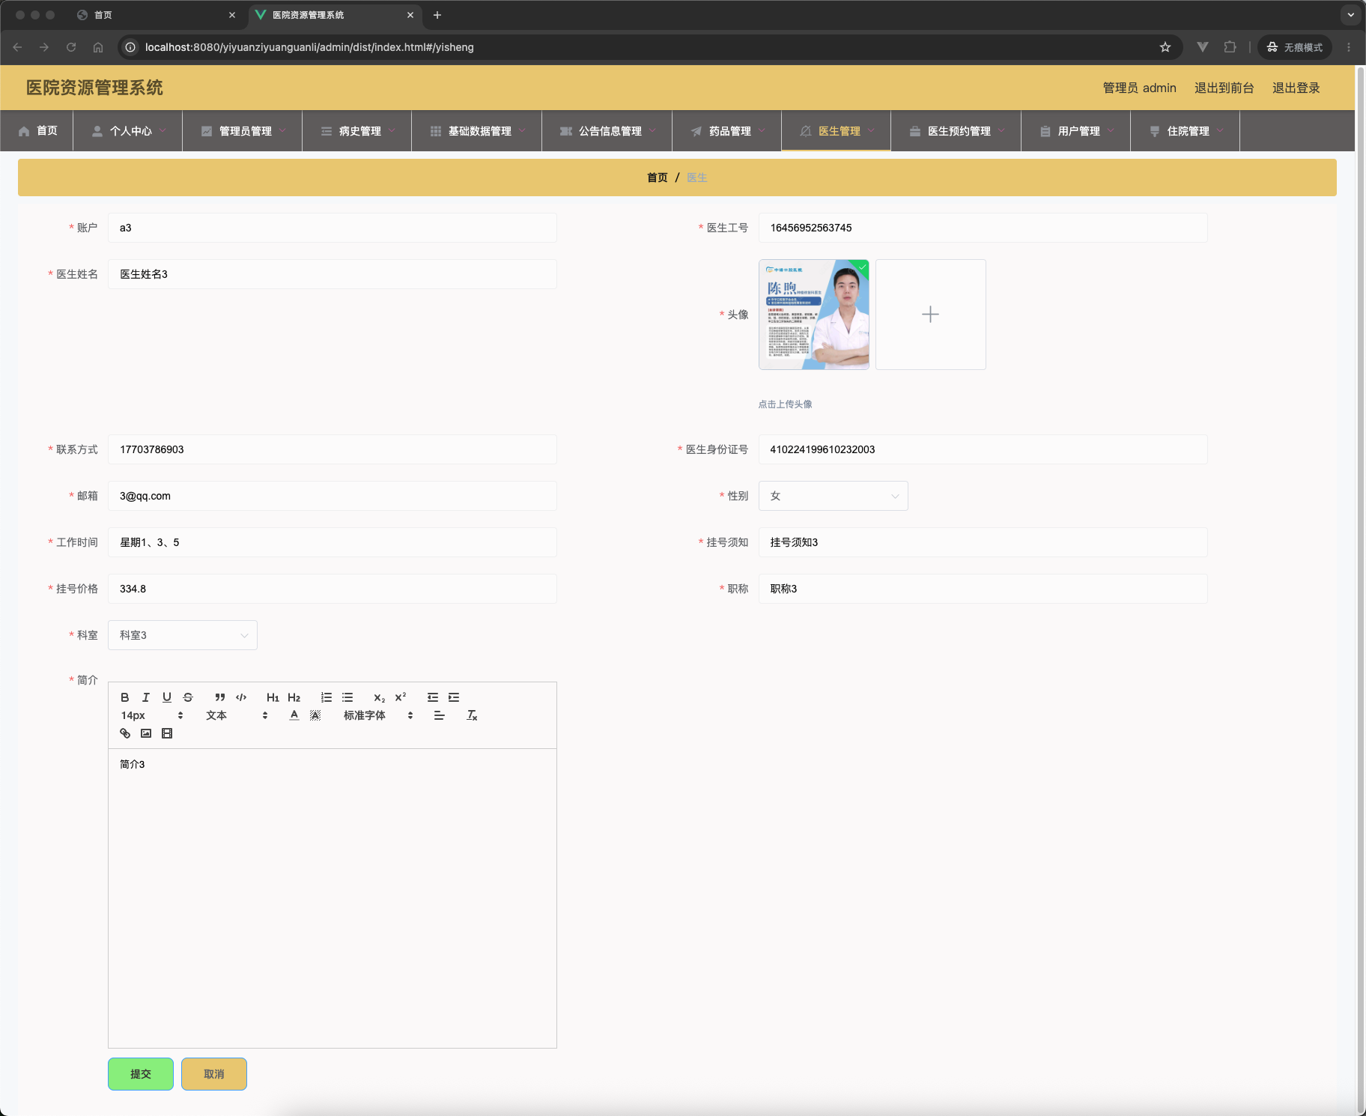
Task: Open the 医生预约管理 menu
Action: (956, 131)
